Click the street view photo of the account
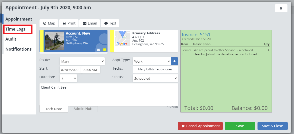Image resolution: width=294 pixels, height=134 pixels. click(x=54, y=41)
